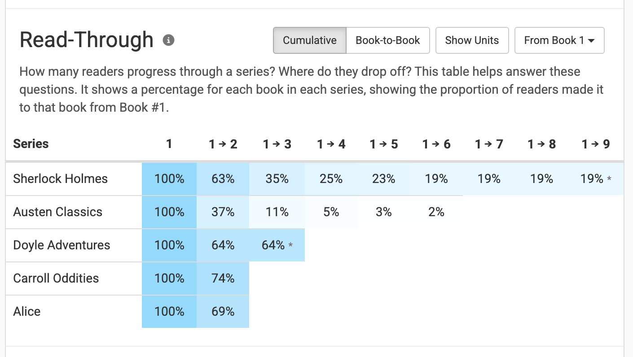Switch to Cumulative view
The image size is (633, 357).
click(309, 40)
